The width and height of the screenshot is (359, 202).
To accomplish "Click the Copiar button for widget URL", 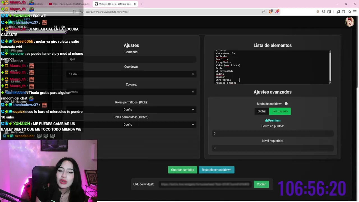I will click(x=261, y=184).
